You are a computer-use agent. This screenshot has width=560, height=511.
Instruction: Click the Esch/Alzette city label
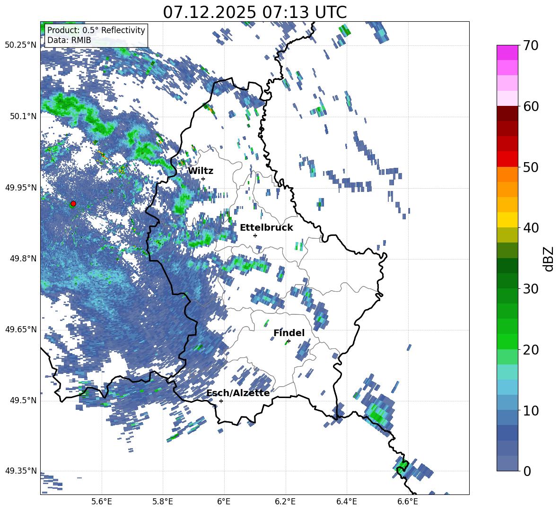click(238, 393)
